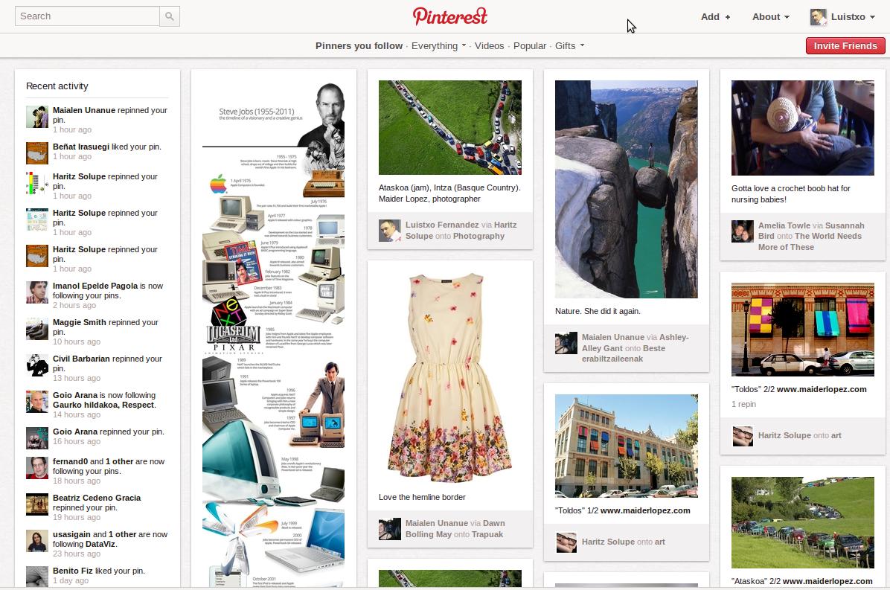Select Pinners you follow tab

[359, 46]
